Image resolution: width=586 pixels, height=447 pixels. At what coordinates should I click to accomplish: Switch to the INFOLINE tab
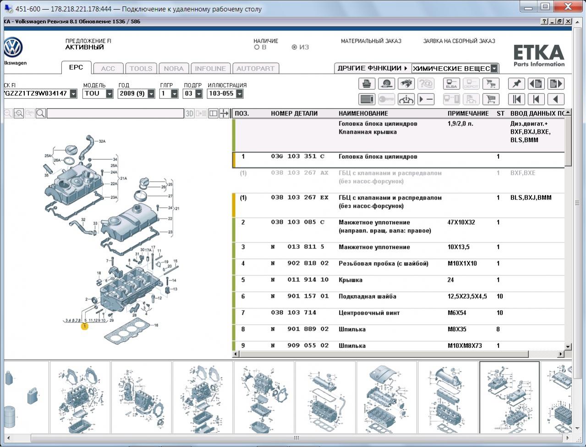(x=210, y=69)
